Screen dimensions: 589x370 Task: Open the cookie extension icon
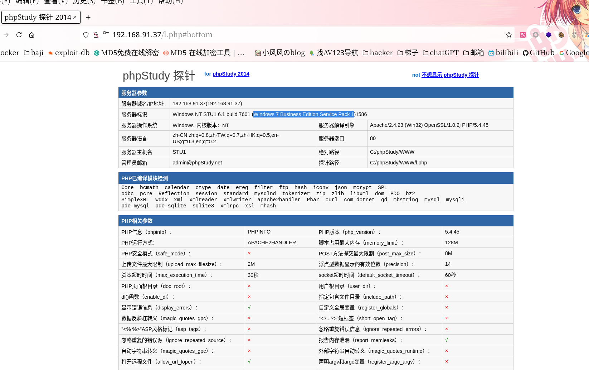(561, 35)
